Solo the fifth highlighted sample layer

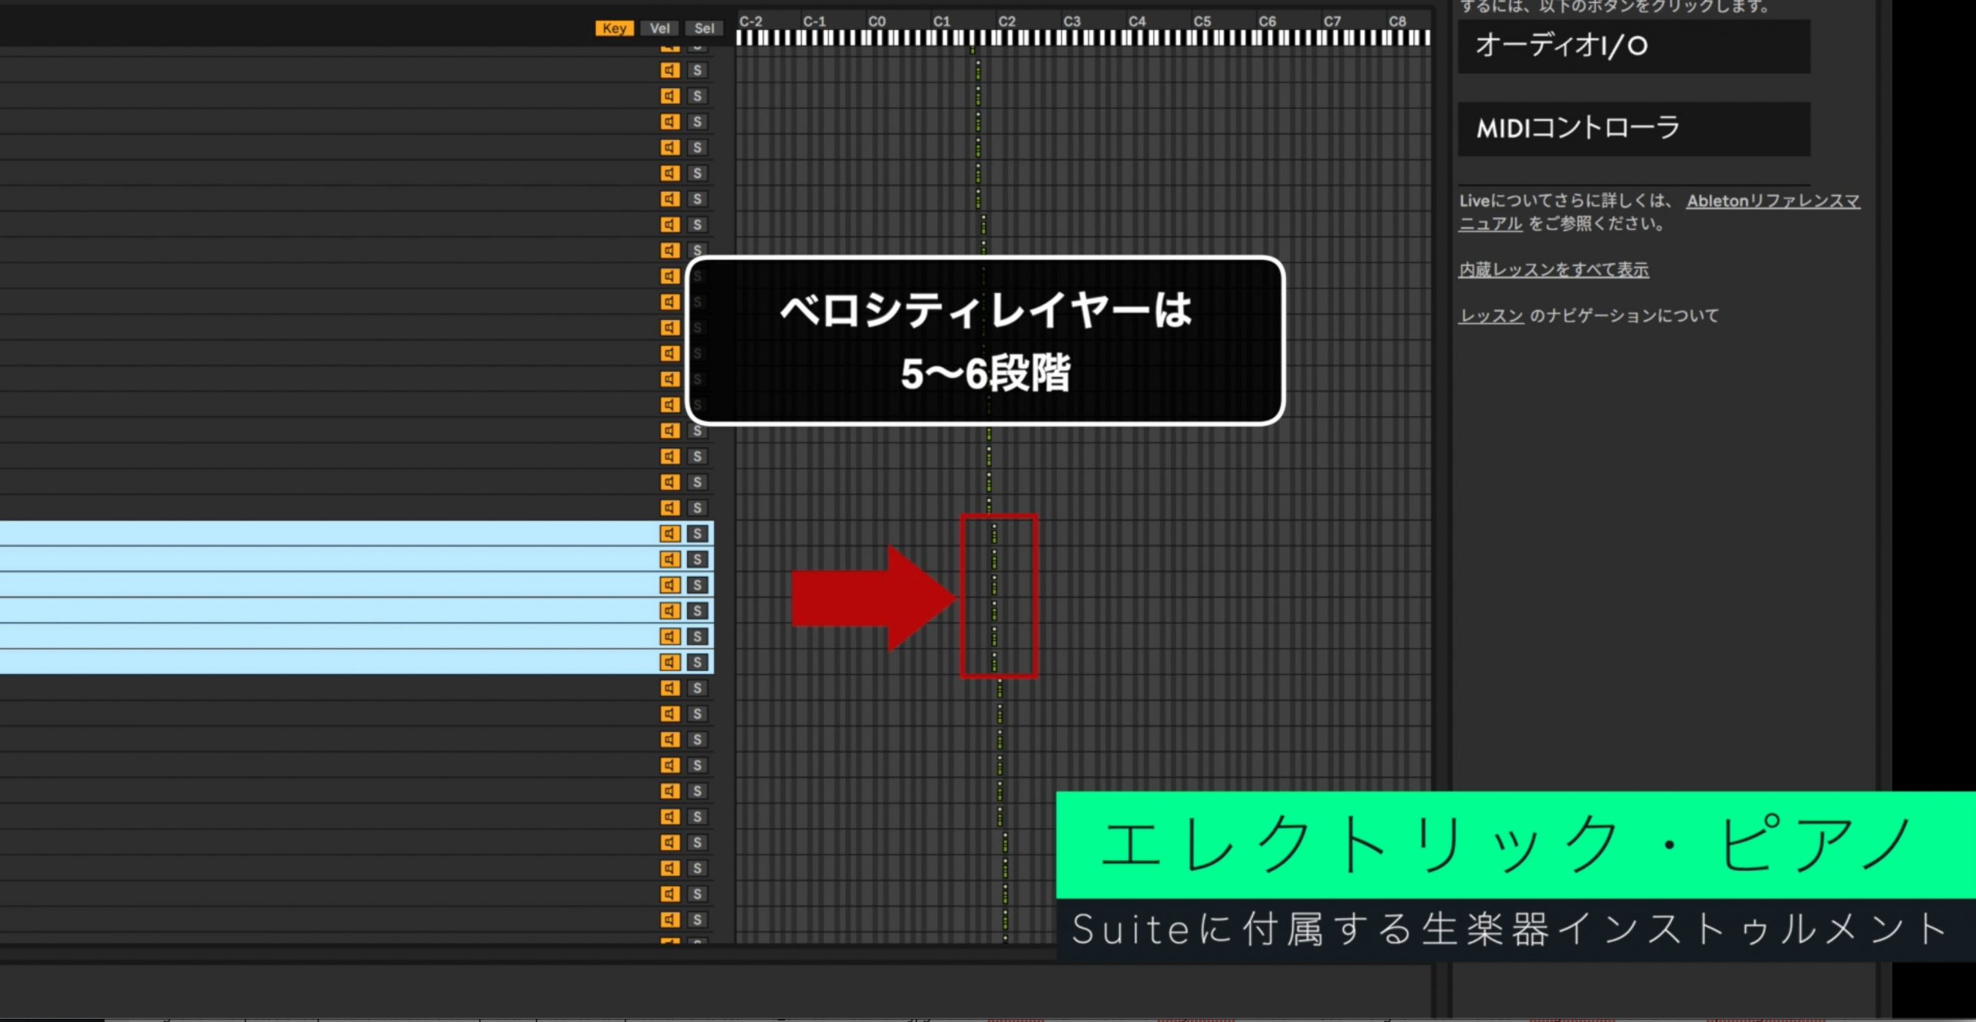pyautogui.click(x=697, y=636)
